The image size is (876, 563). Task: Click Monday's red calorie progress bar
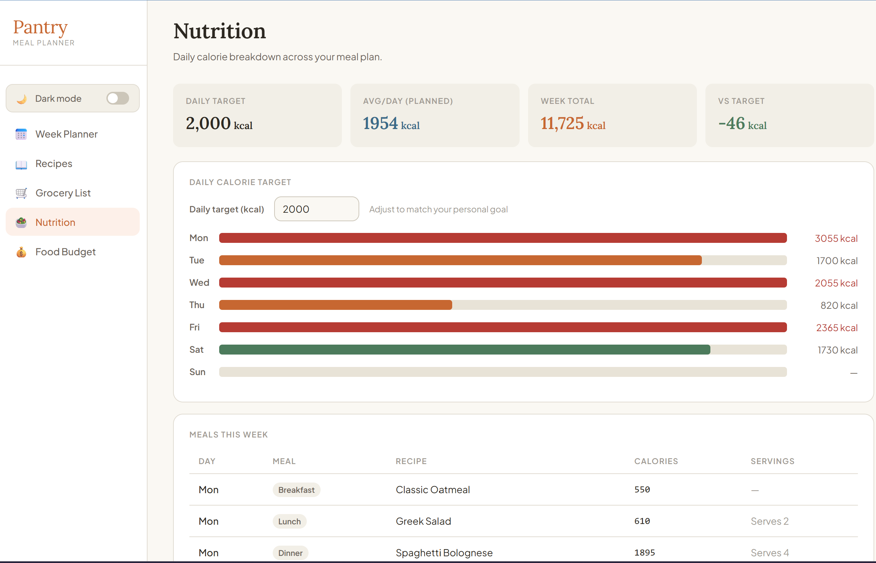tap(502, 238)
